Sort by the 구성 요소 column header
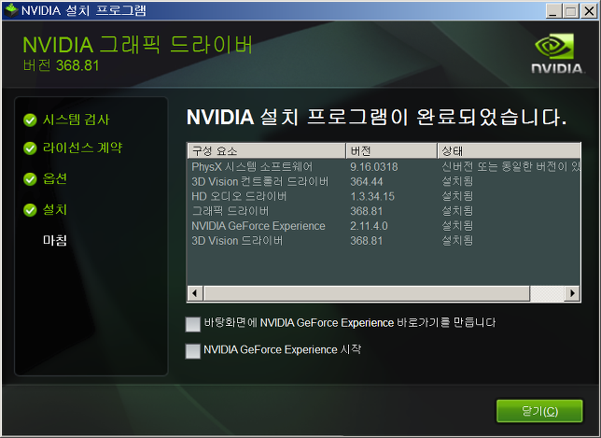Screen dimensions: 601x438 (267, 150)
